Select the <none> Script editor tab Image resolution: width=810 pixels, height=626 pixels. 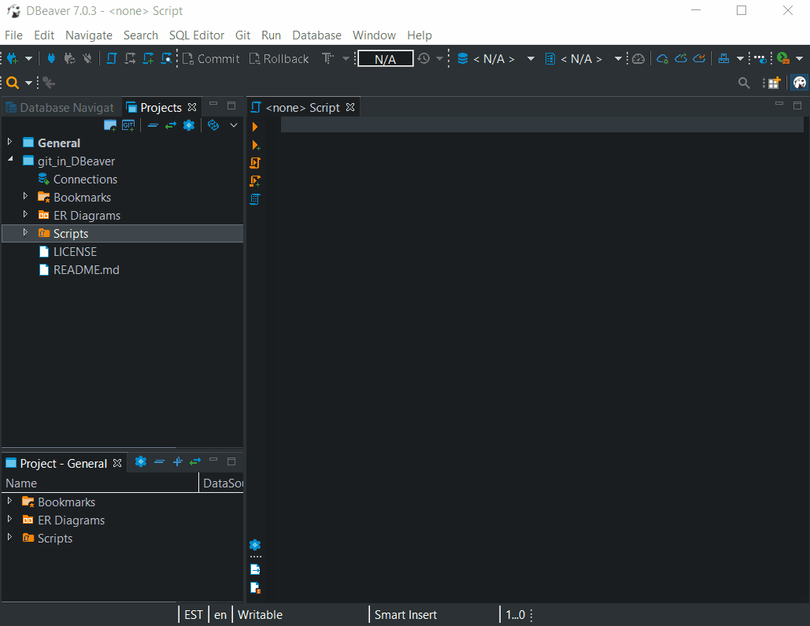302,108
